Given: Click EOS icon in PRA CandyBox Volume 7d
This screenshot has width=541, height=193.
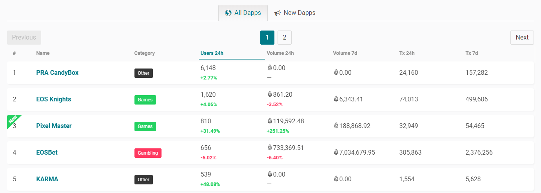Looking at the screenshot, I should point(336,72).
